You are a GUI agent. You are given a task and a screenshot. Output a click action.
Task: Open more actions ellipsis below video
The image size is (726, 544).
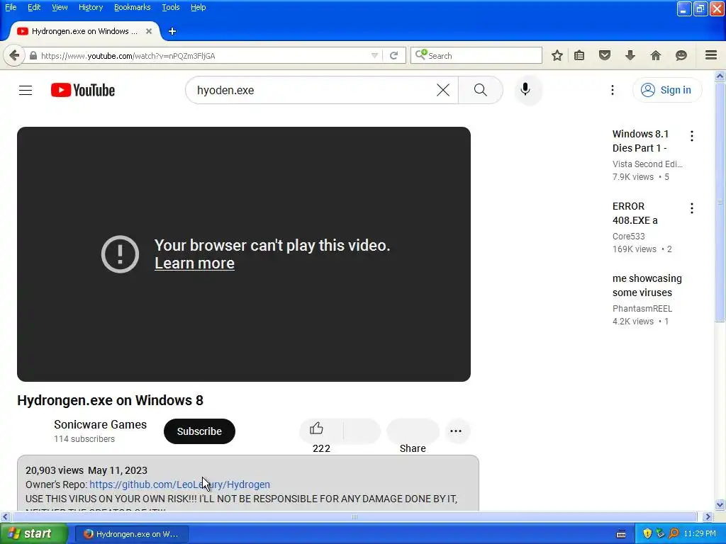pos(456,431)
